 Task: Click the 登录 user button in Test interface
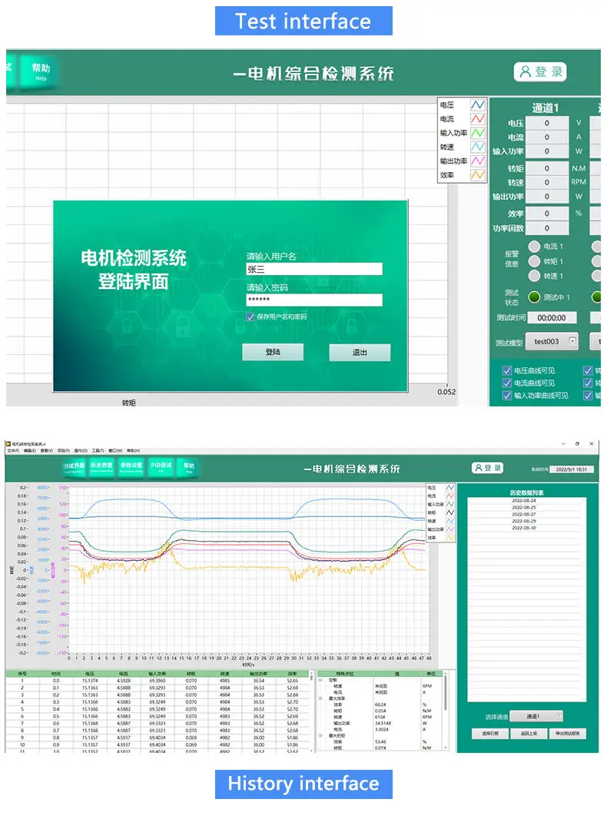click(540, 71)
